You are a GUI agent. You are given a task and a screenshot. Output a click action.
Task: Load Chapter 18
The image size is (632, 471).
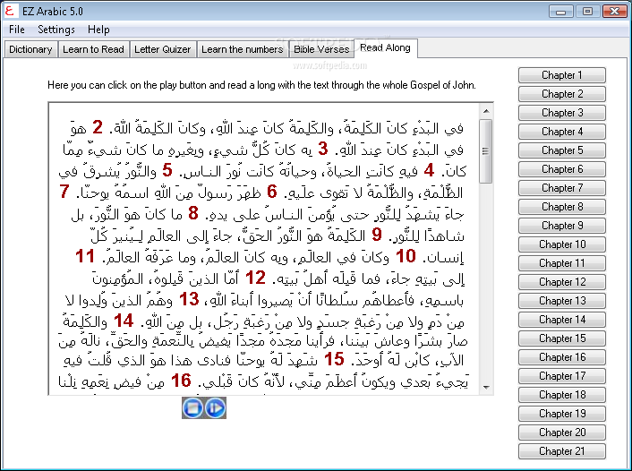point(562,395)
